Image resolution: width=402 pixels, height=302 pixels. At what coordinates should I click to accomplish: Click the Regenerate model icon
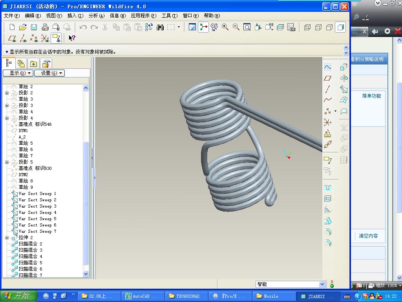click(149, 27)
